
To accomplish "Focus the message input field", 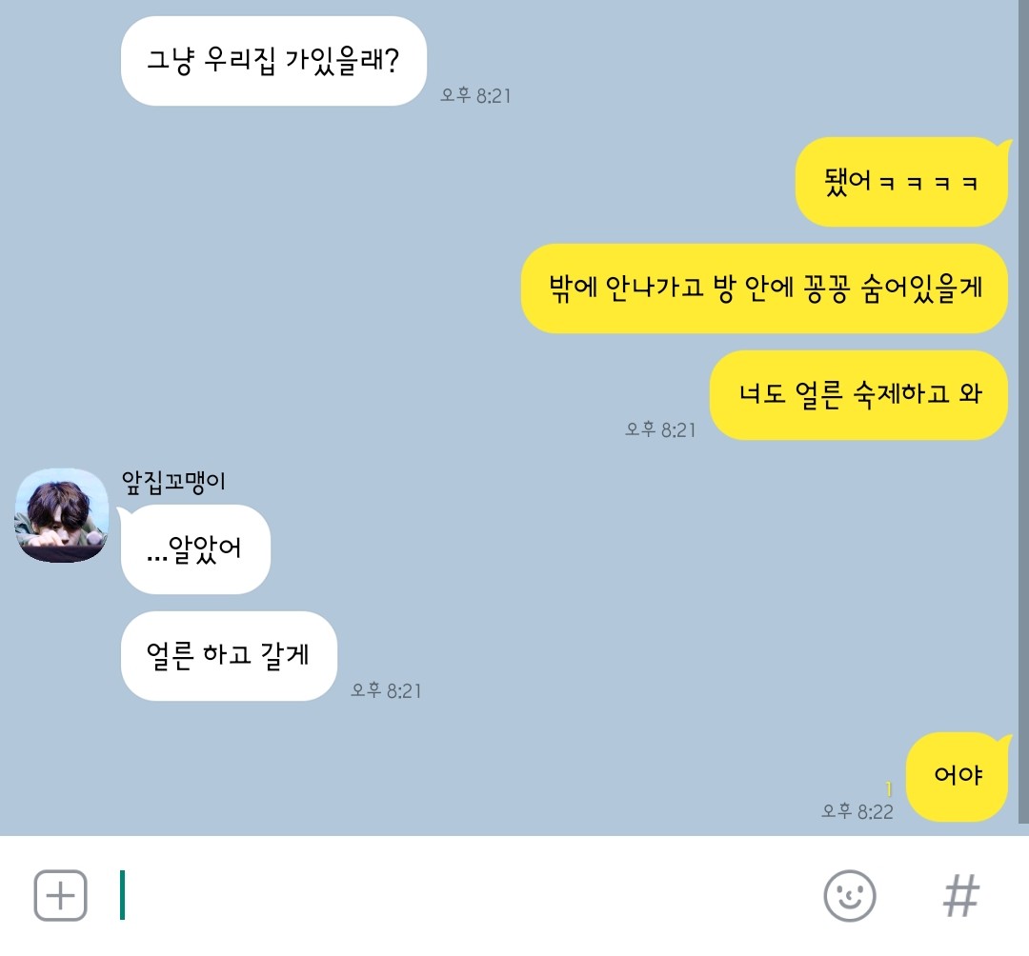I will tap(459, 896).
